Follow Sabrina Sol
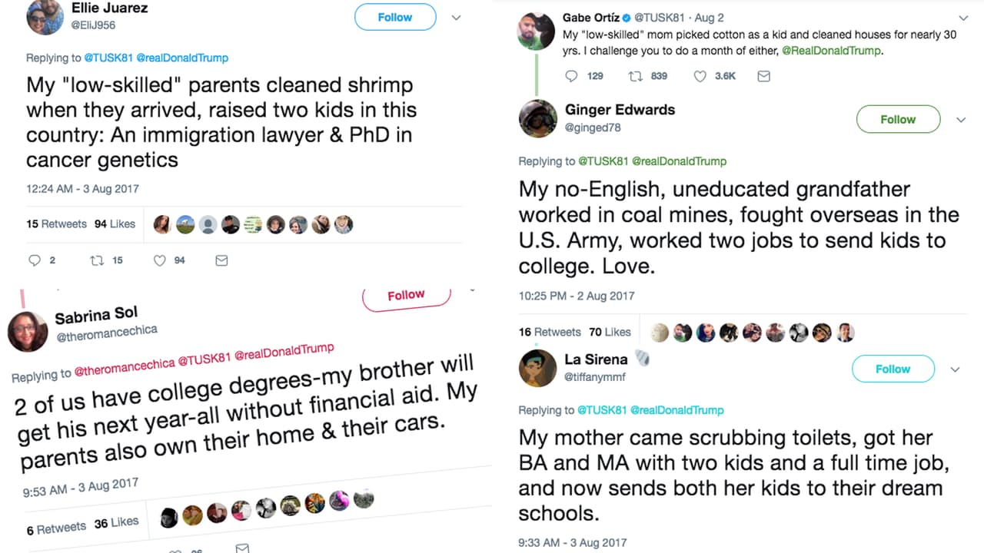 pos(406,296)
